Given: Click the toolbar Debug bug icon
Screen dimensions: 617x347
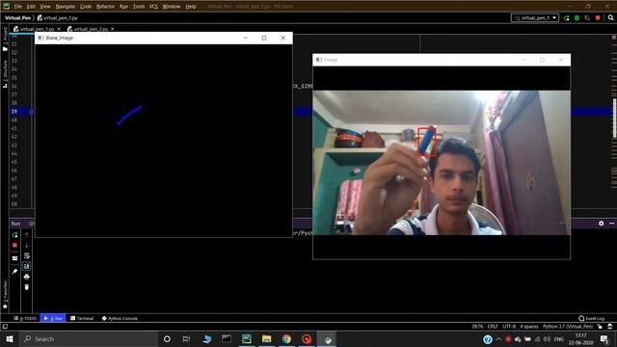Looking at the screenshot, I should 577,17.
